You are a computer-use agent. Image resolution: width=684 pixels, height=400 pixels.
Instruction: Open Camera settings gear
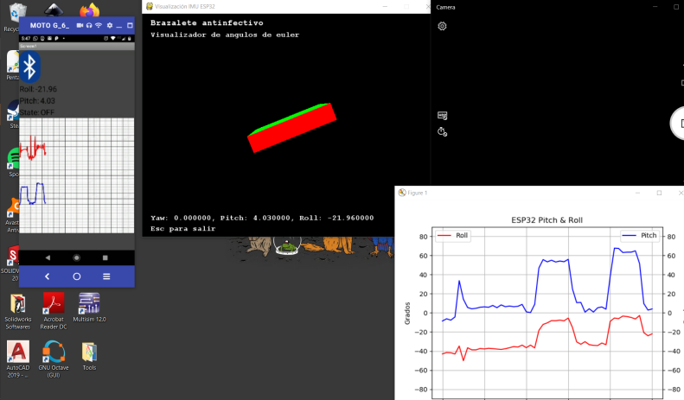tap(442, 26)
